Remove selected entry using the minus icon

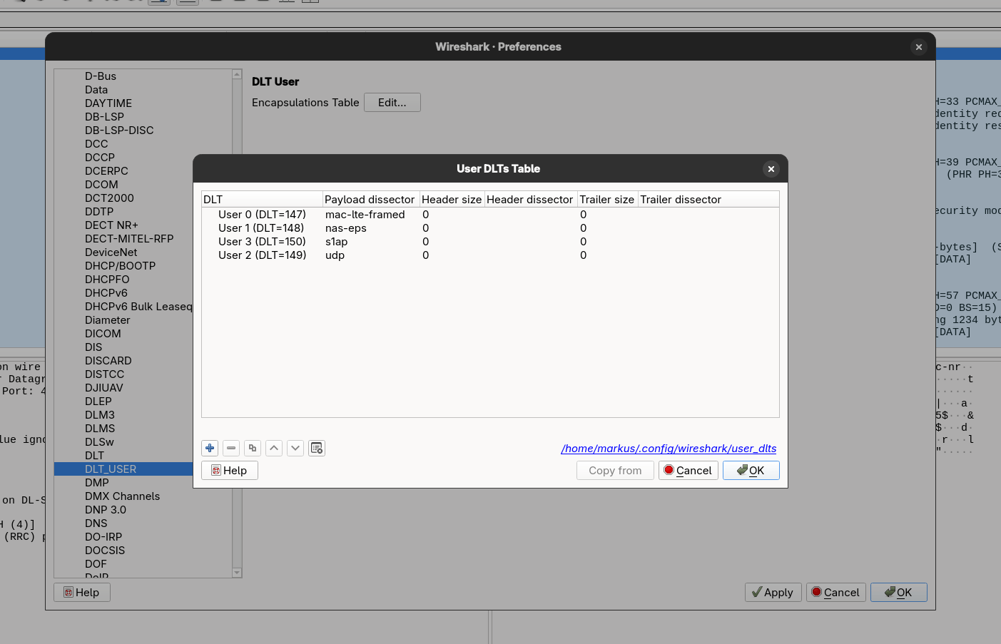tap(230, 448)
